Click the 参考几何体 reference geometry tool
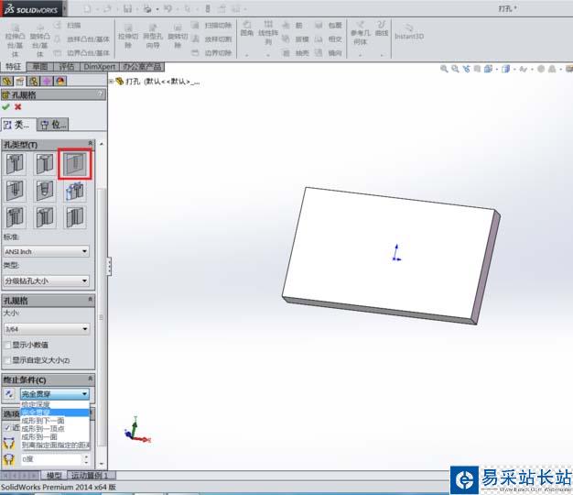This screenshot has height=495, width=573. [x=361, y=33]
